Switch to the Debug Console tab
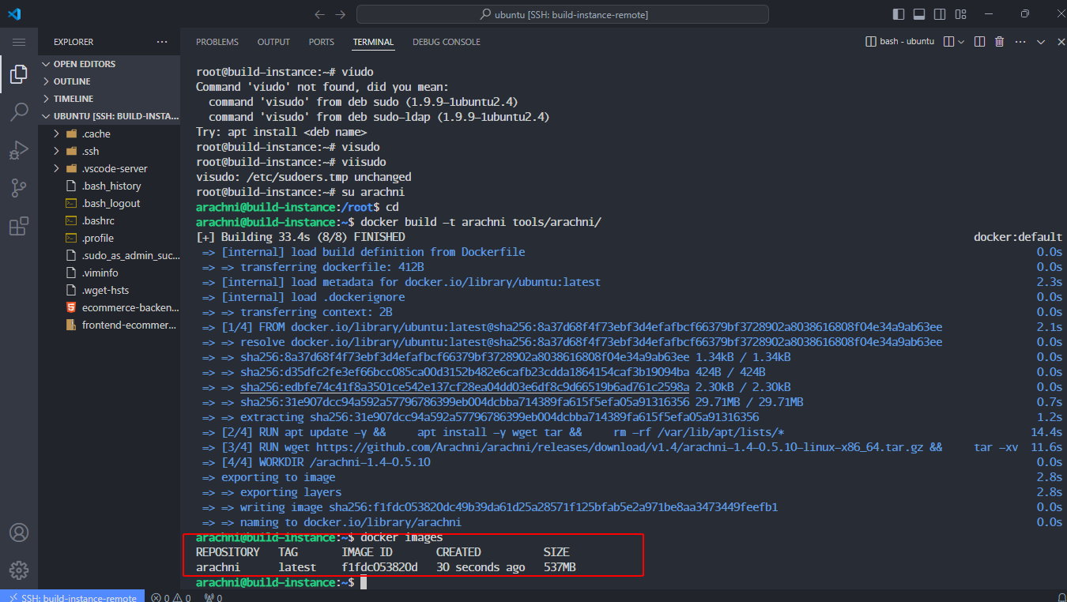1067x602 pixels. (x=447, y=42)
